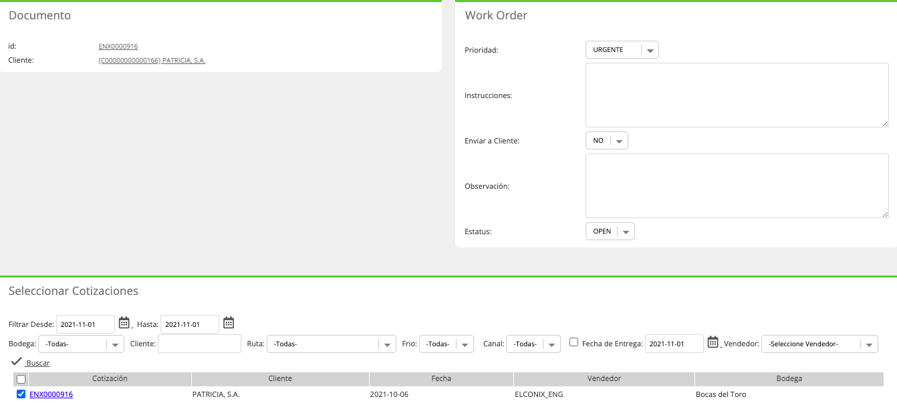Image resolution: width=897 pixels, height=405 pixels.
Task: Click the Buscar link
Action: point(38,364)
